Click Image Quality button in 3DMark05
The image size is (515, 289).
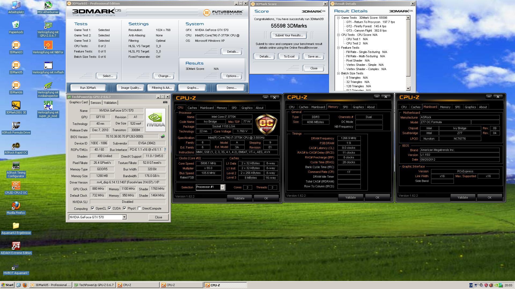pos(131,88)
